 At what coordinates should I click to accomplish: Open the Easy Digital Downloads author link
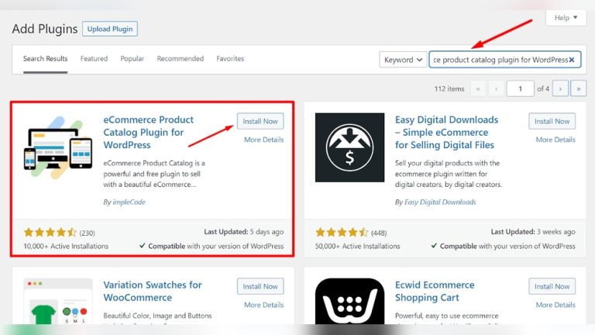pyautogui.click(x=440, y=202)
